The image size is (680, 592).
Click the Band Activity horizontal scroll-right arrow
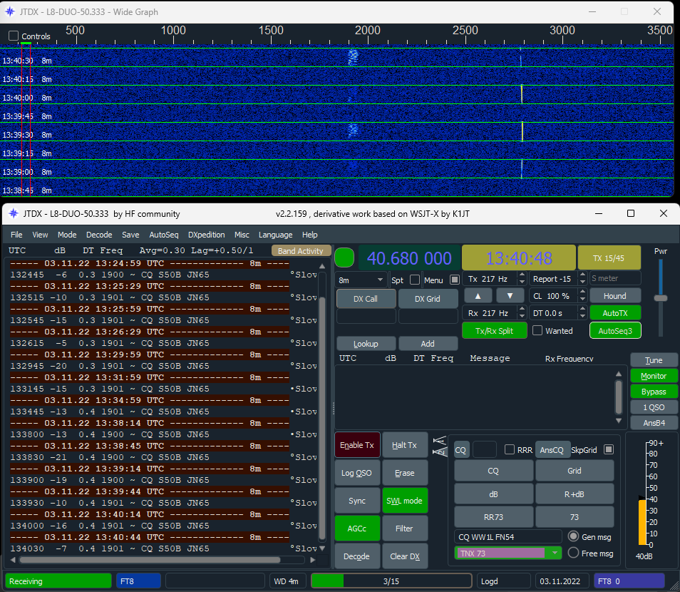pyautogui.click(x=313, y=560)
